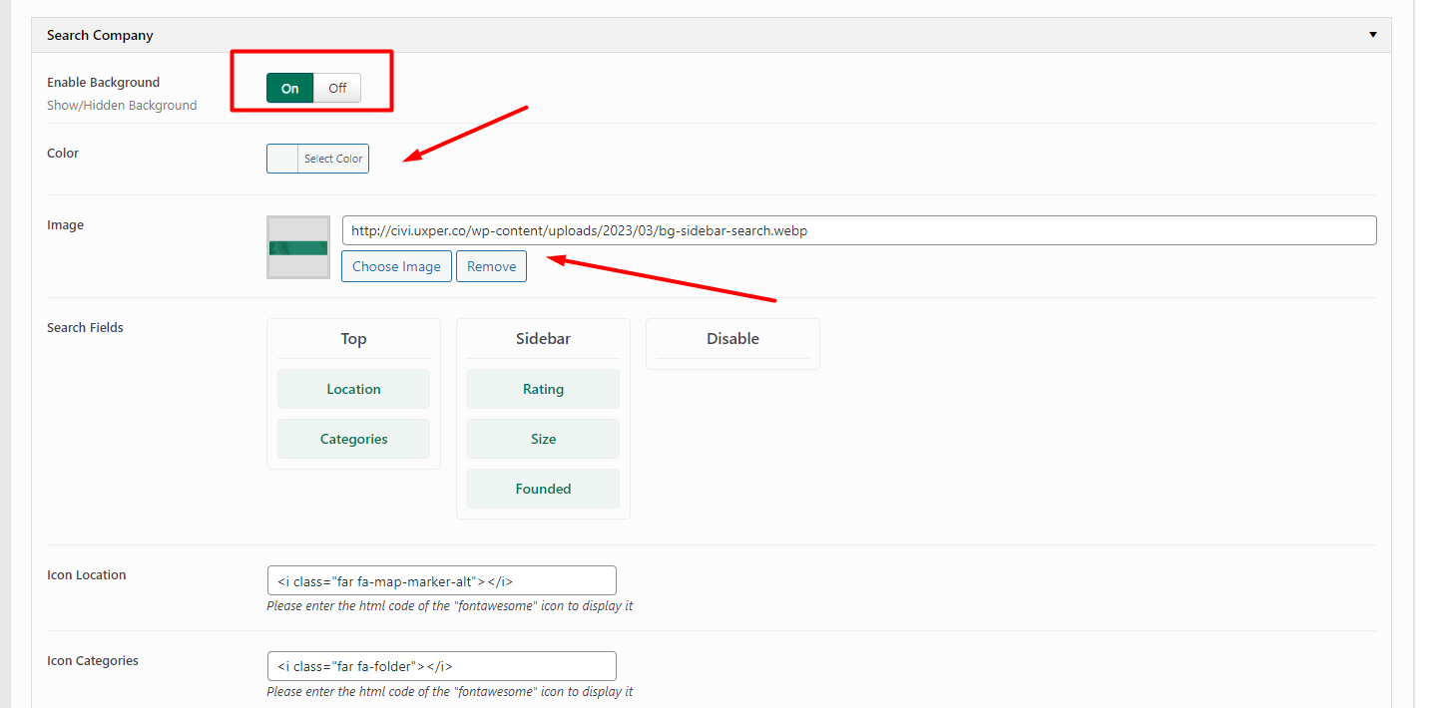Select the Location search field item

pos(353,389)
